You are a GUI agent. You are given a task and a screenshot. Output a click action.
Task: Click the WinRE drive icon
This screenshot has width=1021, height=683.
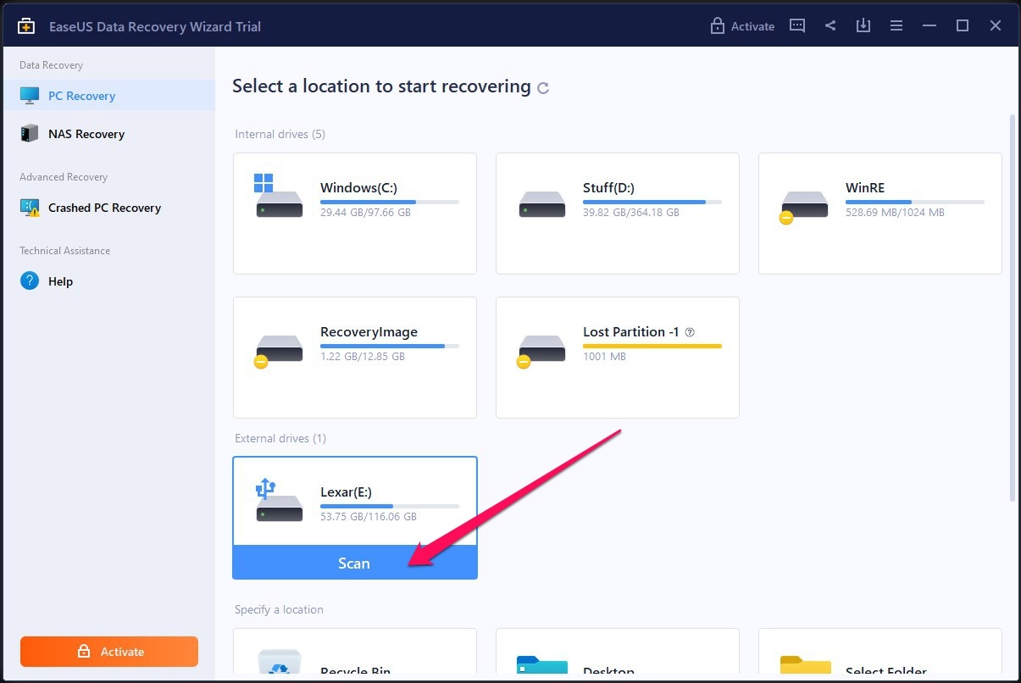(x=803, y=206)
